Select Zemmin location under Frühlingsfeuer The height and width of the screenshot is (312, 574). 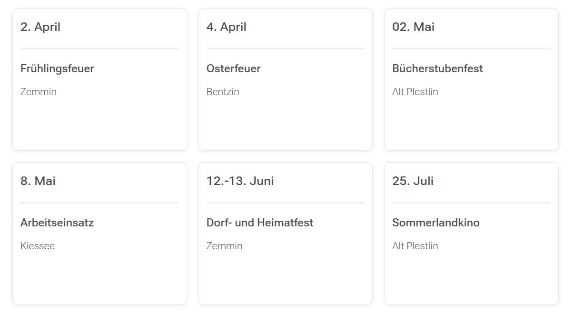tap(39, 92)
